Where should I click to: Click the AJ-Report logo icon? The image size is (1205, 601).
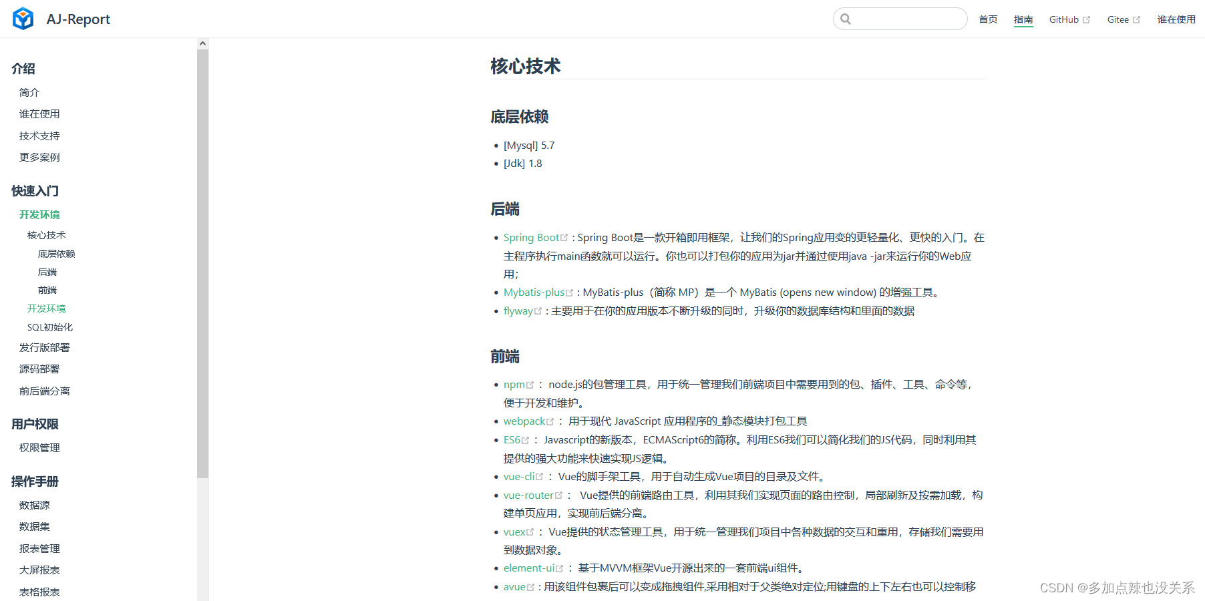coord(23,19)
